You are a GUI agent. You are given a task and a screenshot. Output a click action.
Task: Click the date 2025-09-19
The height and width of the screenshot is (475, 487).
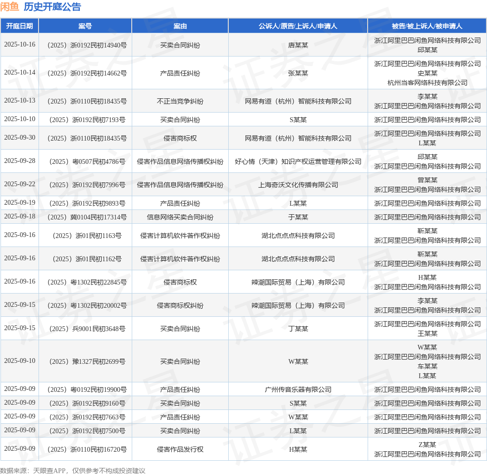[19, 203]
